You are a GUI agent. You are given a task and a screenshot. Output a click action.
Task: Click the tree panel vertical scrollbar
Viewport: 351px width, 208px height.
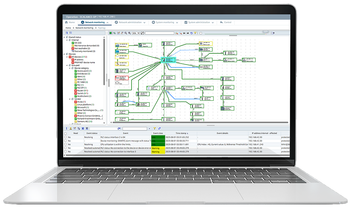(x=104, y=62)
